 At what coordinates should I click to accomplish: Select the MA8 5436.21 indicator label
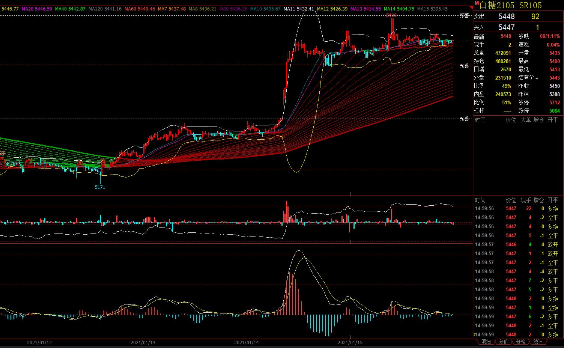click(202, 9)
